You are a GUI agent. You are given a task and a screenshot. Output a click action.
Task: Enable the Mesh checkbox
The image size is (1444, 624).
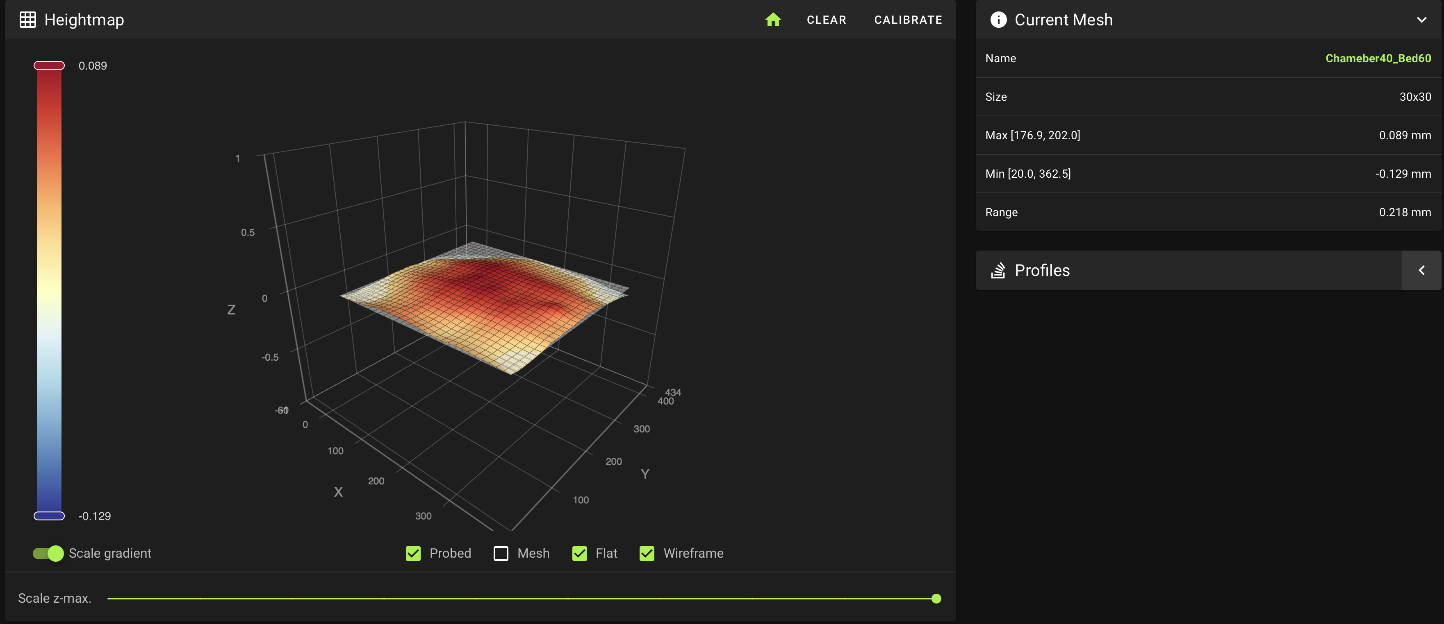click(501, 554)
